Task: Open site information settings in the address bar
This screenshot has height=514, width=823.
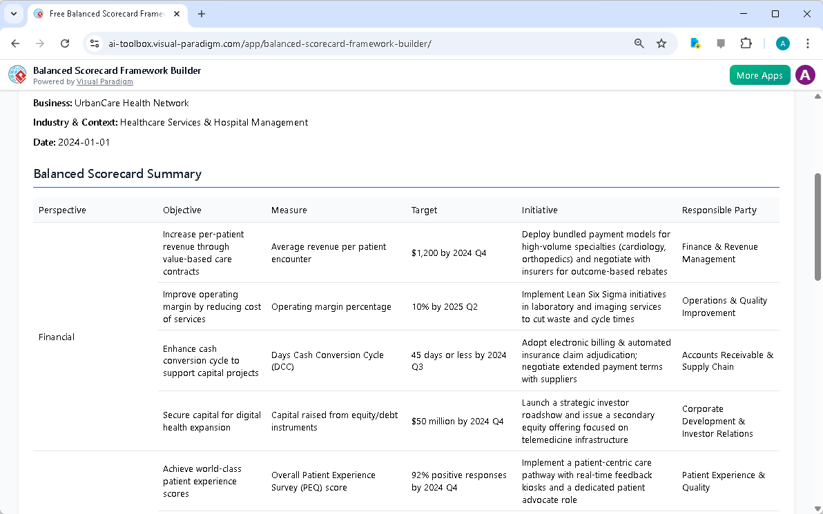Action: [94, 43]
